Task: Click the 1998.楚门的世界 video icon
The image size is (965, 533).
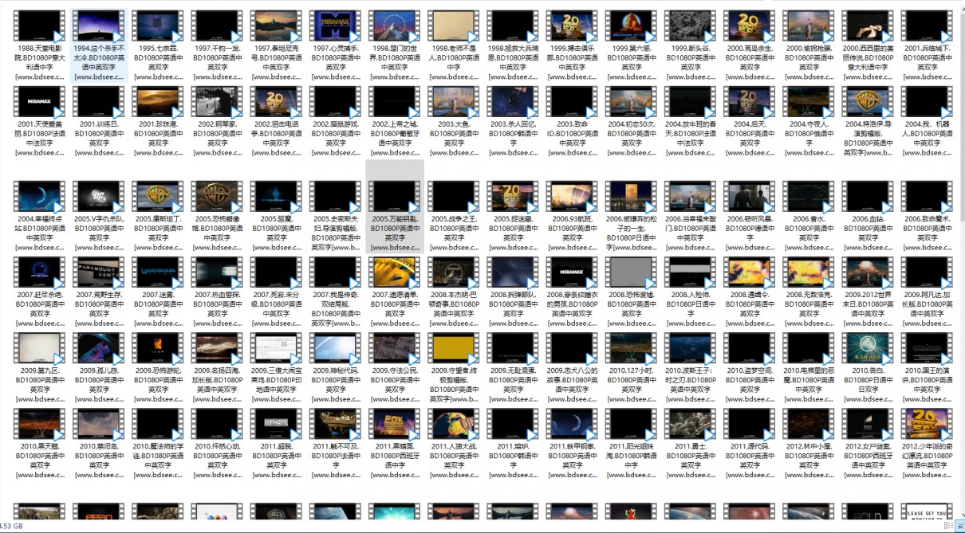Action: click(x=395, y=26)
